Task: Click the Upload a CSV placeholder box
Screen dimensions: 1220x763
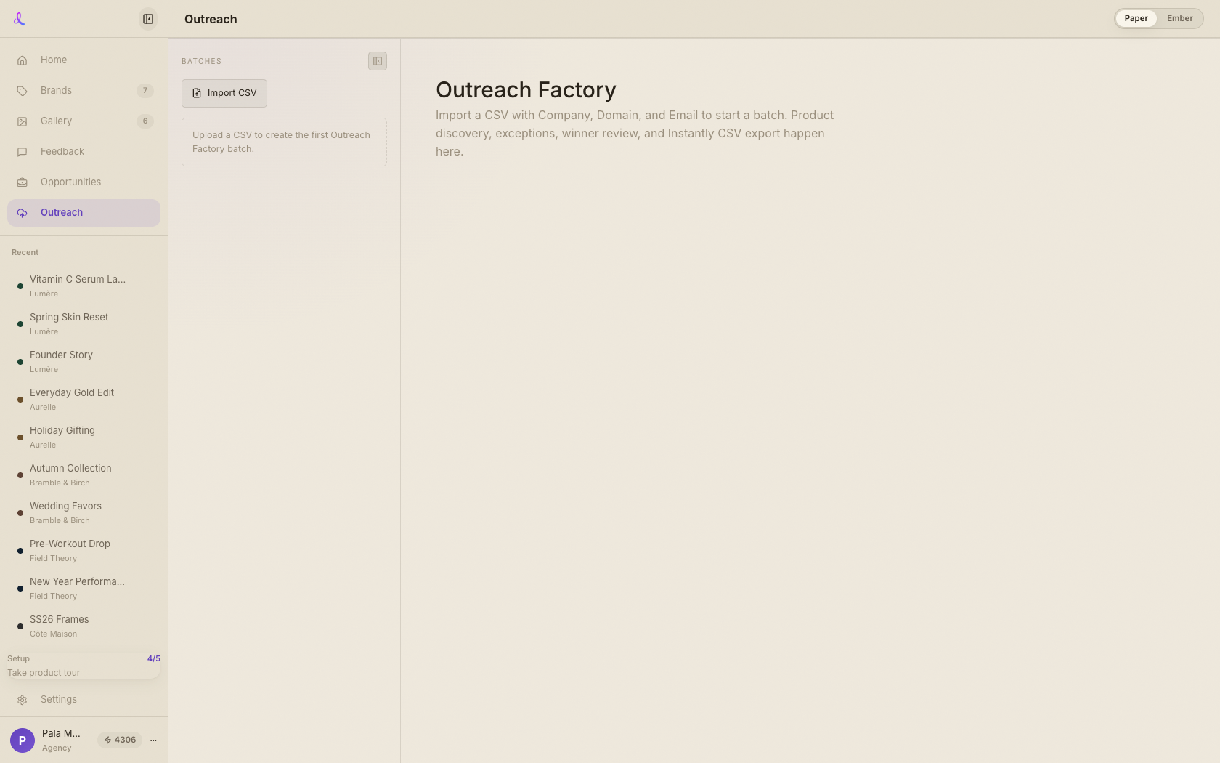Action: (x=284, y=142)
